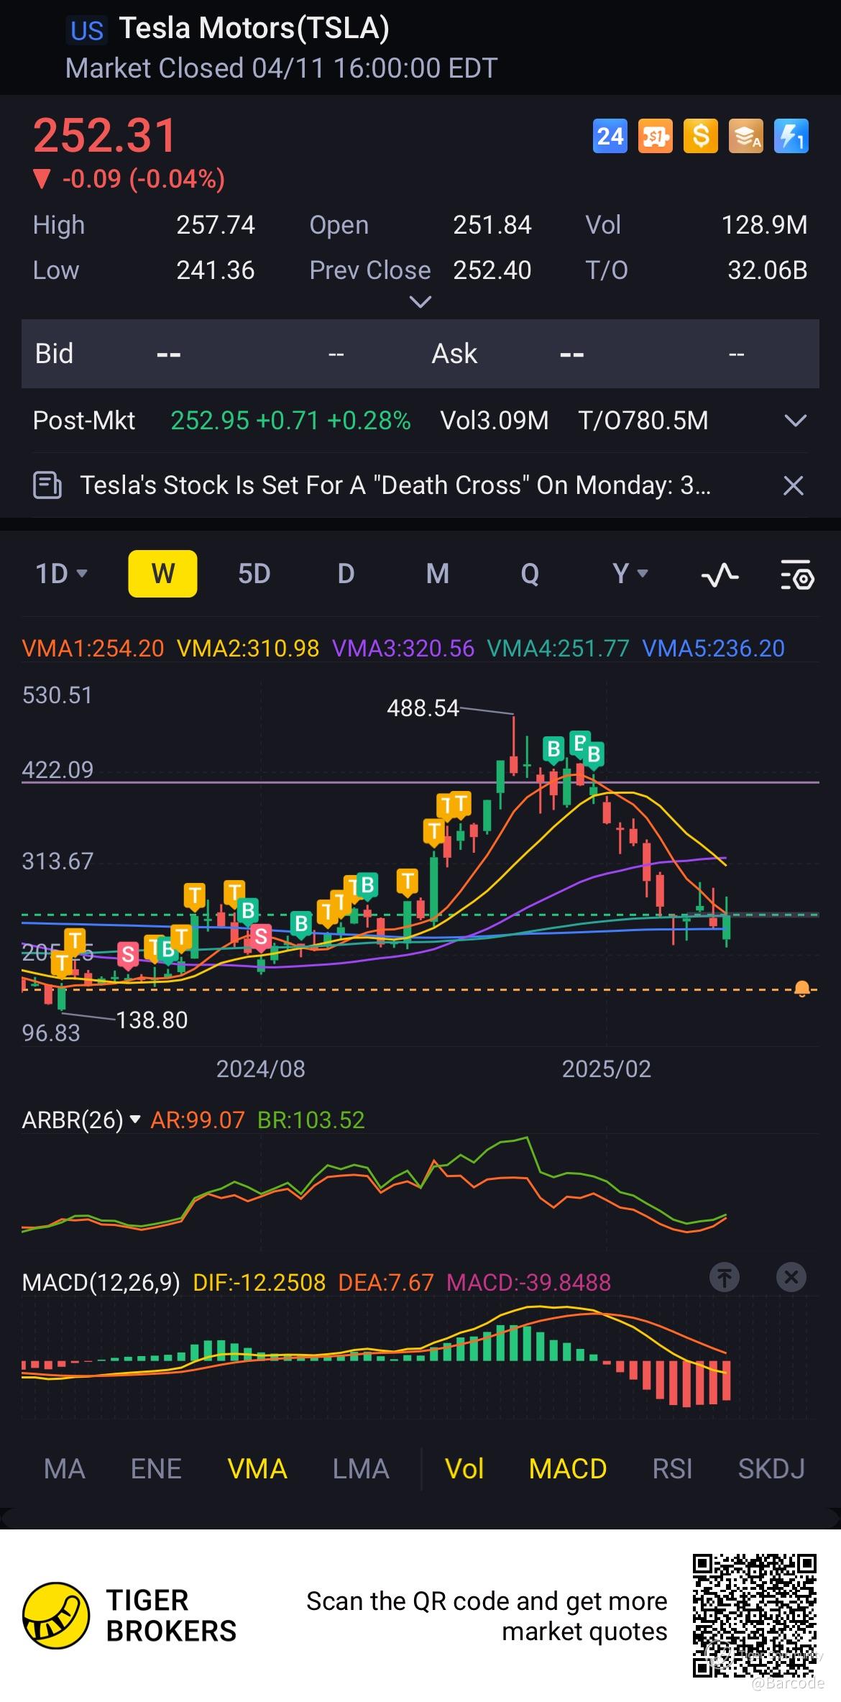Tap the yellow dollar sign icon
The image size is (841, 1702).
[x=700, y=136]
